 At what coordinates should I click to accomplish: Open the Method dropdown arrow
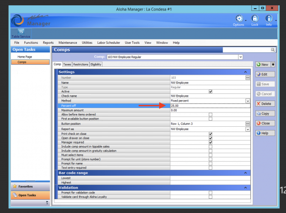pos(248,101)
